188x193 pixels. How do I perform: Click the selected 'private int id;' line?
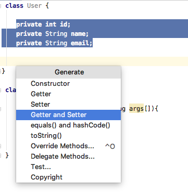[x=43, y=24]
